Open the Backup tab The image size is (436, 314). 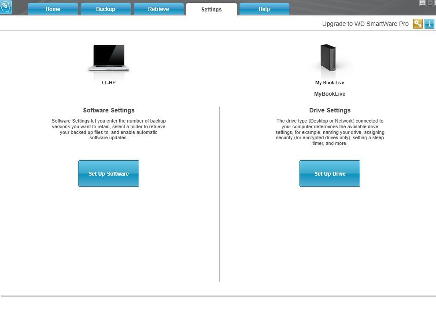(x=106, y=9)
